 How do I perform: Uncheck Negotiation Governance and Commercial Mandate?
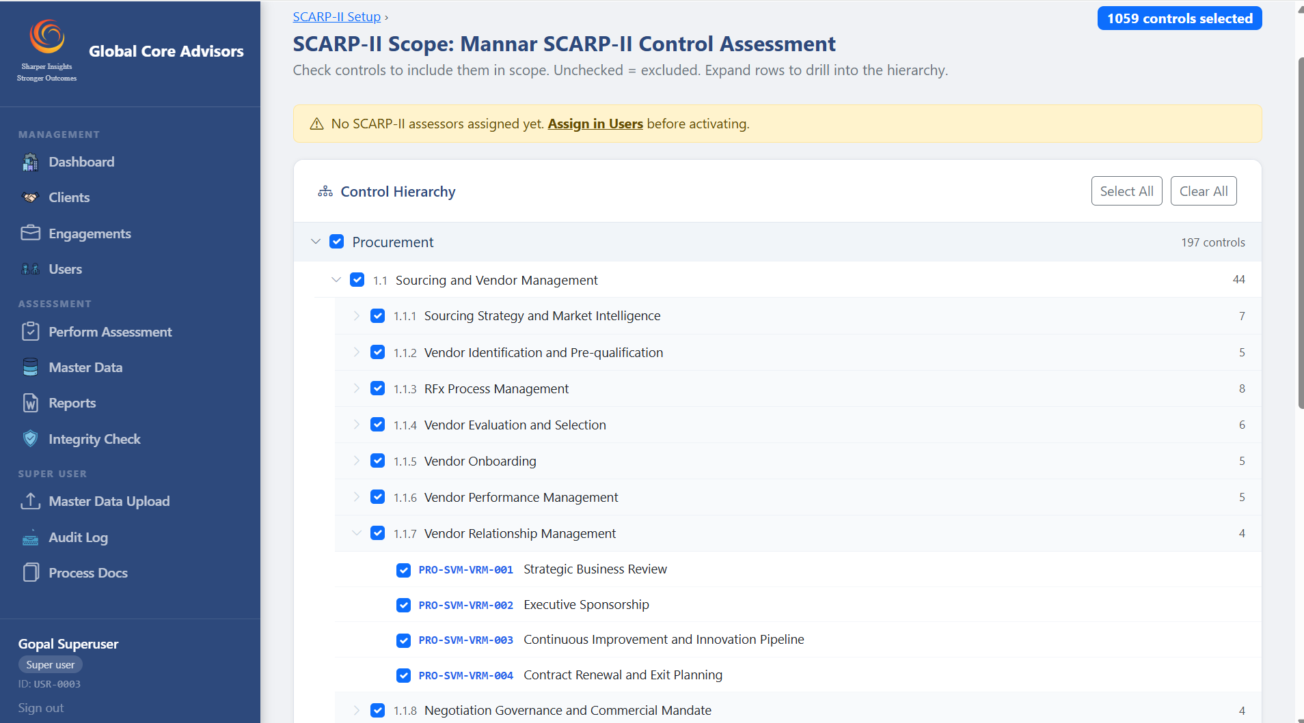click(378, 711)
